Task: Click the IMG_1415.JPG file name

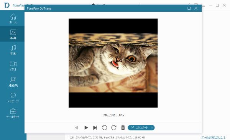Action: 113,115
